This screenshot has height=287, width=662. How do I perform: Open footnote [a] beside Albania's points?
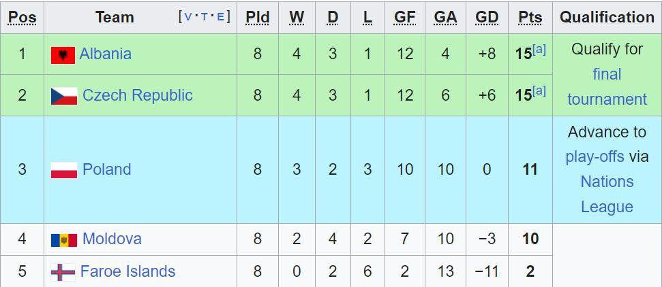pyautogui.click(x=539, y=50)
